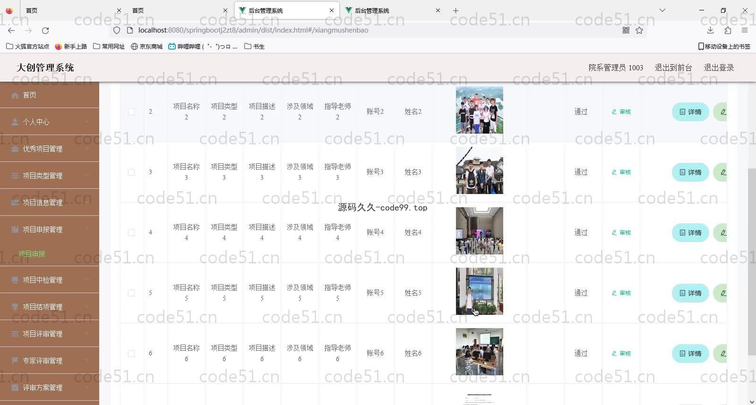Open the 火狐官方站点 bookmark
The width and height of the screenshot is (756, 405).
click(27, 46)
